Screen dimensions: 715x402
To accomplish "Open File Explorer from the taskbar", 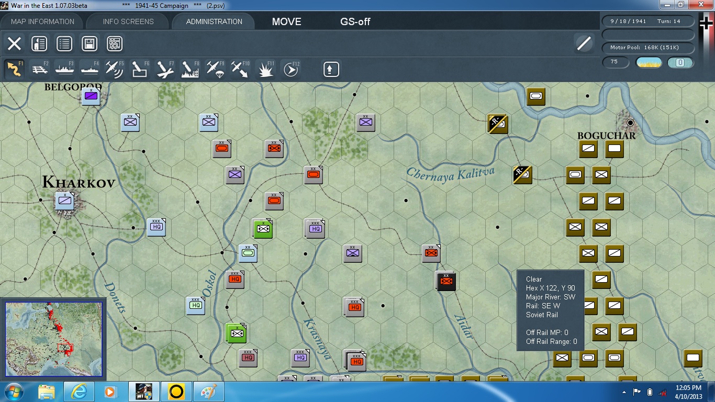I will [46, 392].
